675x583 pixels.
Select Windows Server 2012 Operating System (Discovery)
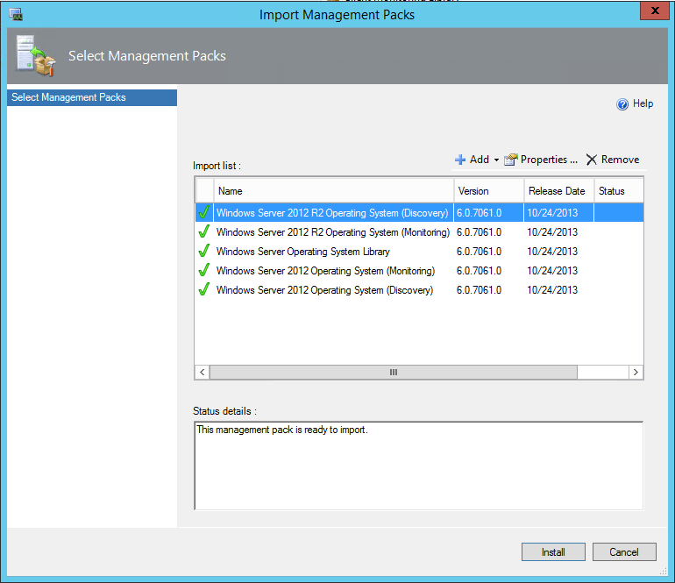coord(420,290)
